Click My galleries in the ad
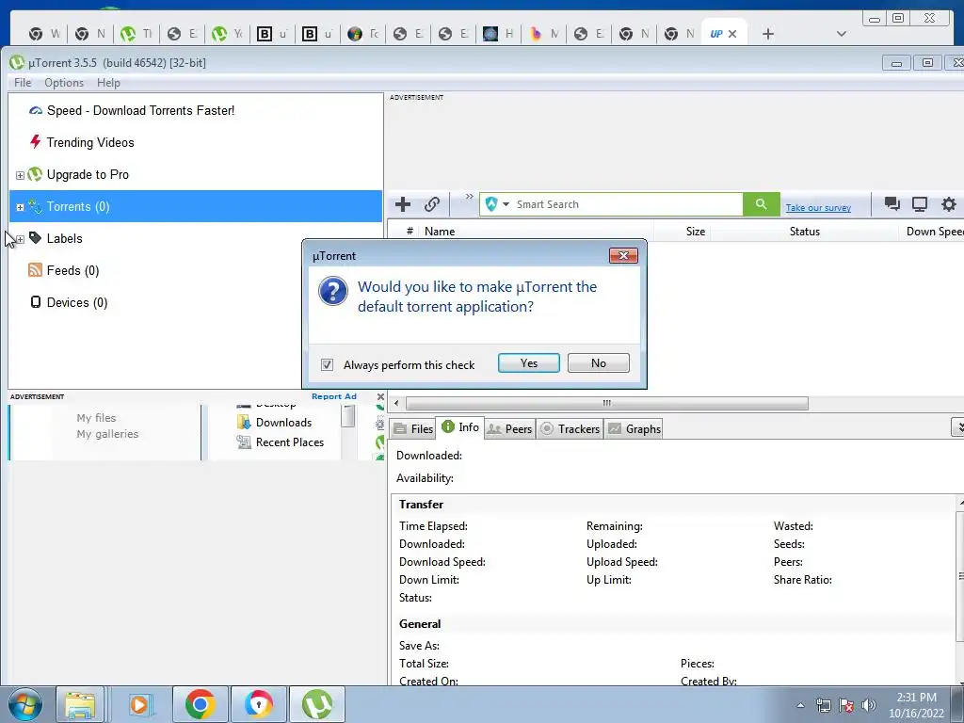The height and width of the screenshot is (723, 964). pos(107,434)
